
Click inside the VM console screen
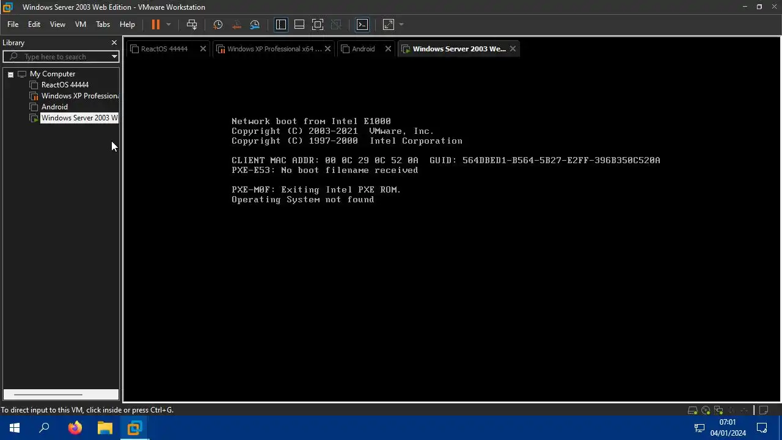point(451,229)
